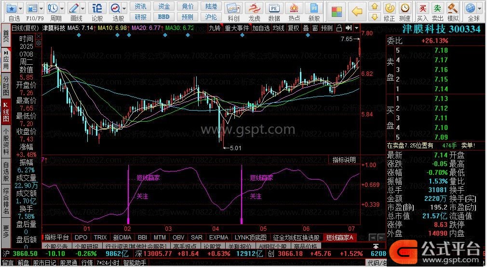Open the 指标说明 indicator description
Viewport: 488px width, 268px height.
344,160
